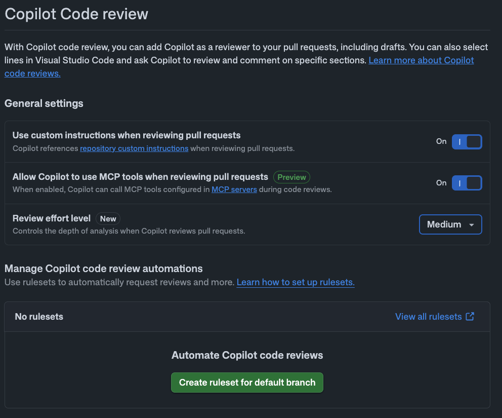Click the New badge beside Review effort level

coord(108,218)
